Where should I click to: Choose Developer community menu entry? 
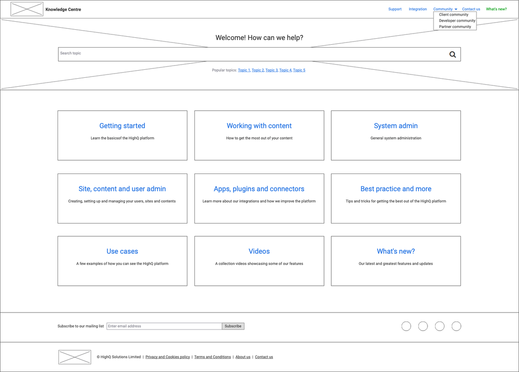tap(457, 21)
